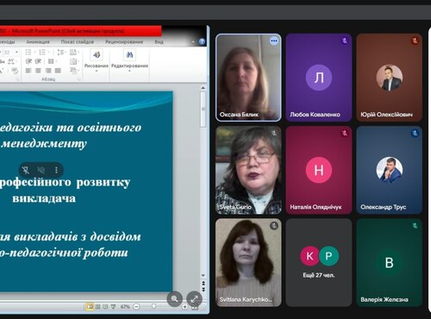The width and height of the screenshot is (431, 319).
Task: Increase list indent level
Action: tap(38, 61)
